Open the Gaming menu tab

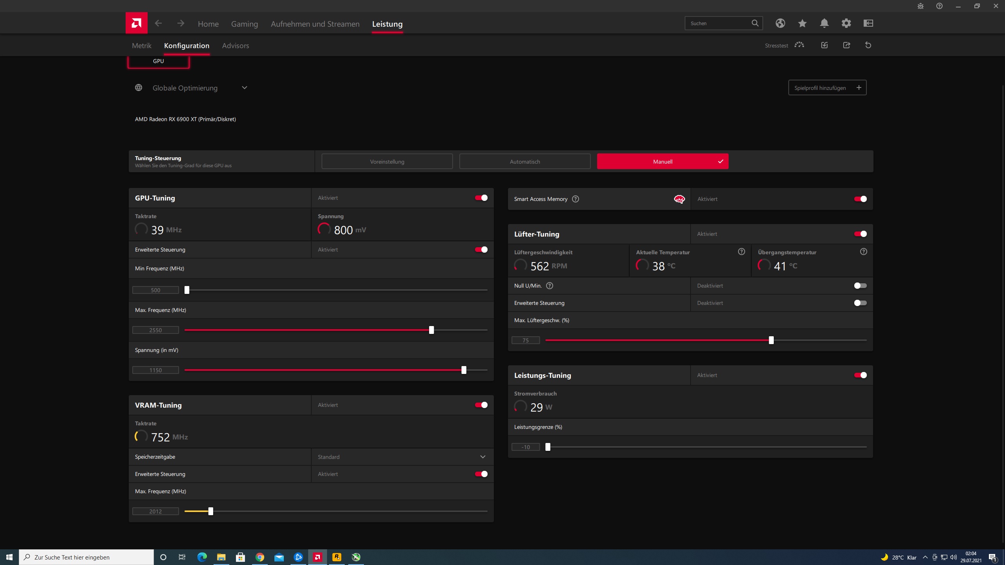tap(244, 24)
